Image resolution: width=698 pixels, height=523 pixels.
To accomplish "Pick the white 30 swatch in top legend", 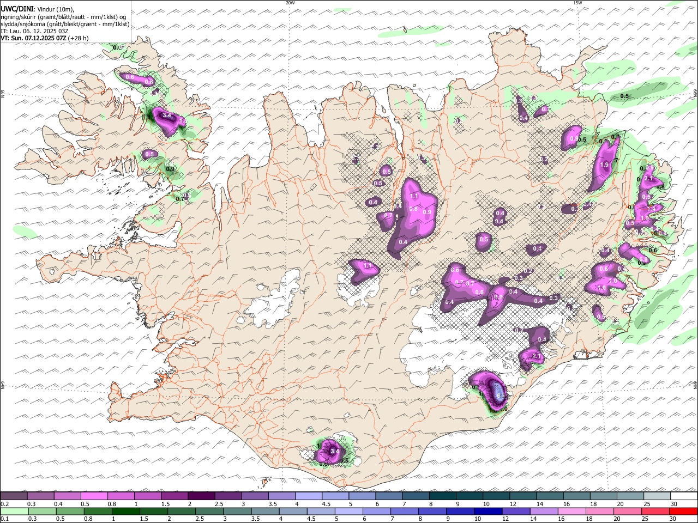I will (684, 496).
